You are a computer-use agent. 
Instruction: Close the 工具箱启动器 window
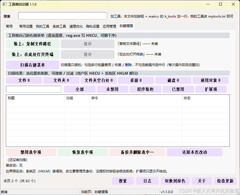click(233, 4)
